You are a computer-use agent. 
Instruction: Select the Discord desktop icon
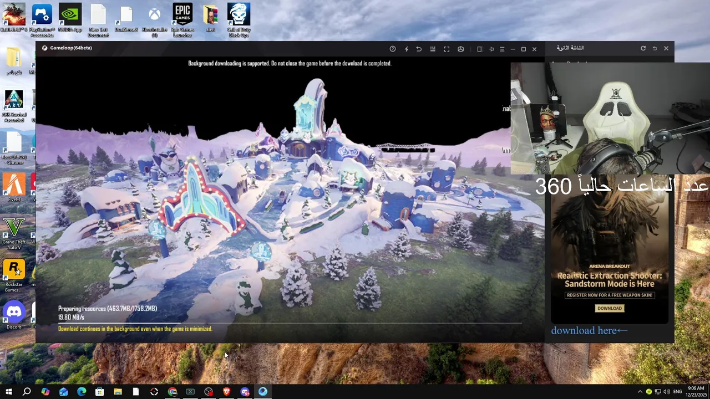click(14, 316)
